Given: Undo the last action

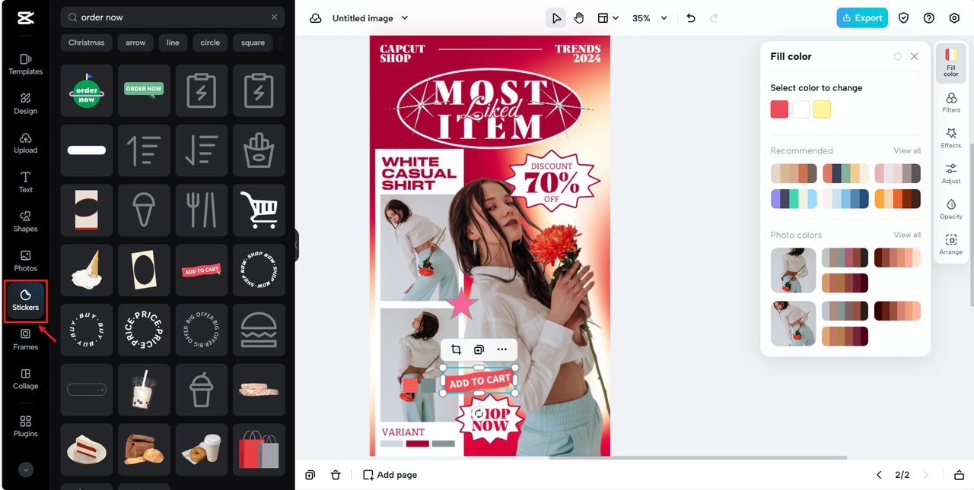Looking at the screenshot, I should point(691,18).
